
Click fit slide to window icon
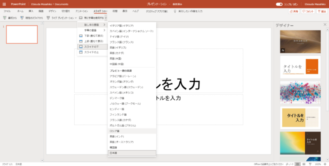[x=325, y=163]
